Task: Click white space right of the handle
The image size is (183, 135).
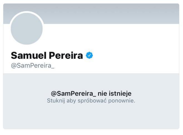Action: [x=111, y=66]
